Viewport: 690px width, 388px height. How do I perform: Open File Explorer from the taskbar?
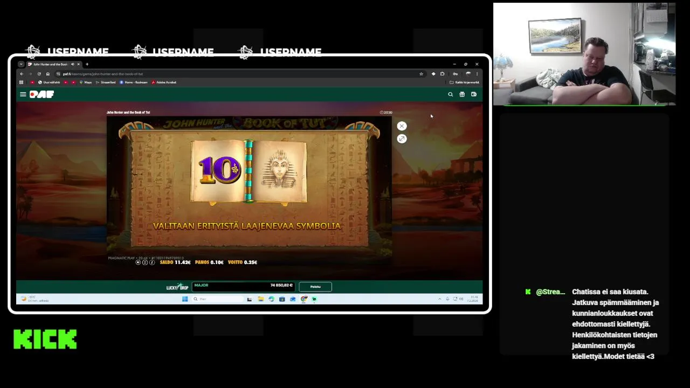tap(260, 299)
